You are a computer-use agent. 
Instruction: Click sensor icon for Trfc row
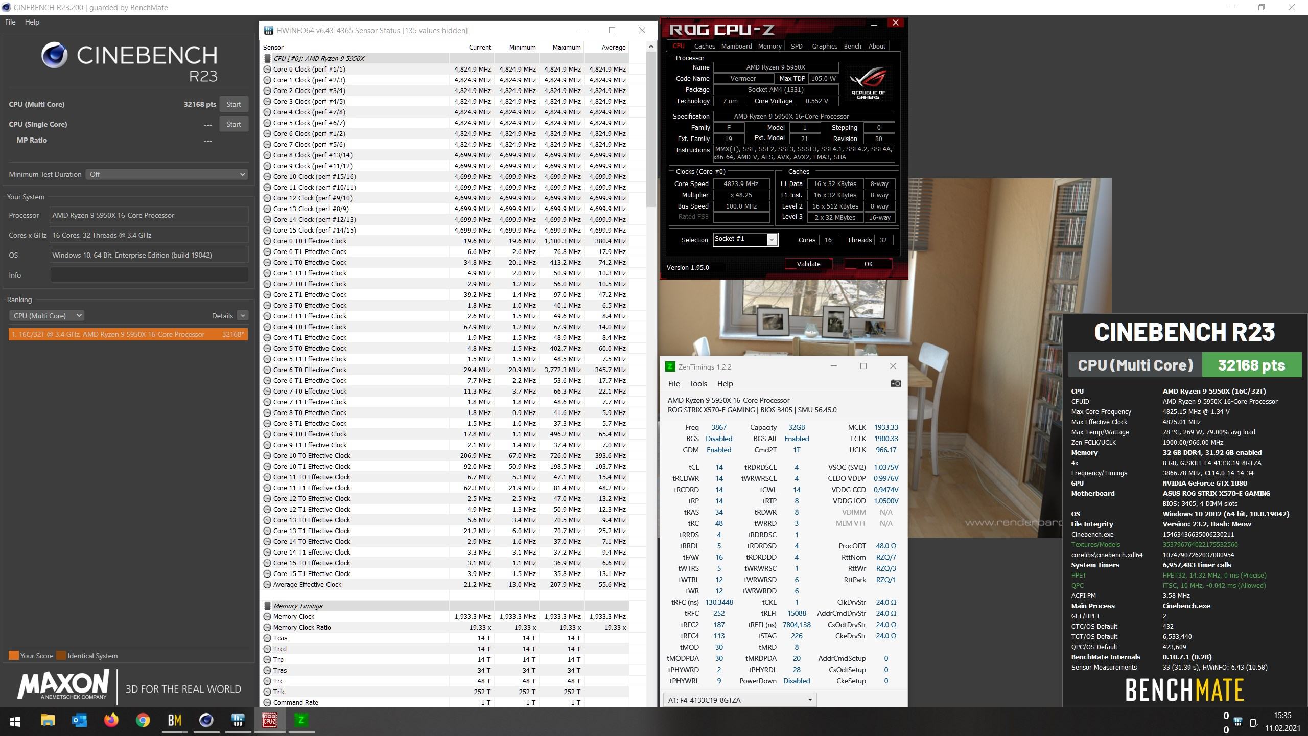click(267, 692)
